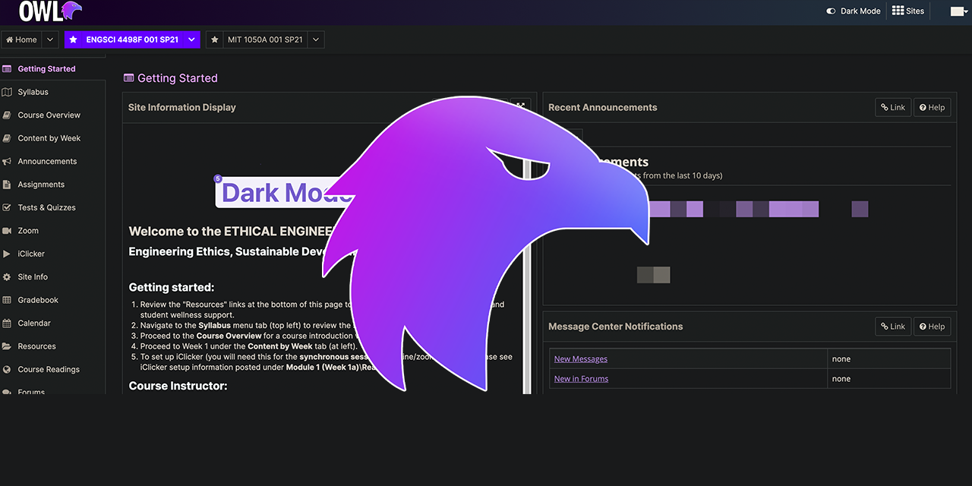Open the Sites grid icon
972x486 pixels.
[898, 11]
